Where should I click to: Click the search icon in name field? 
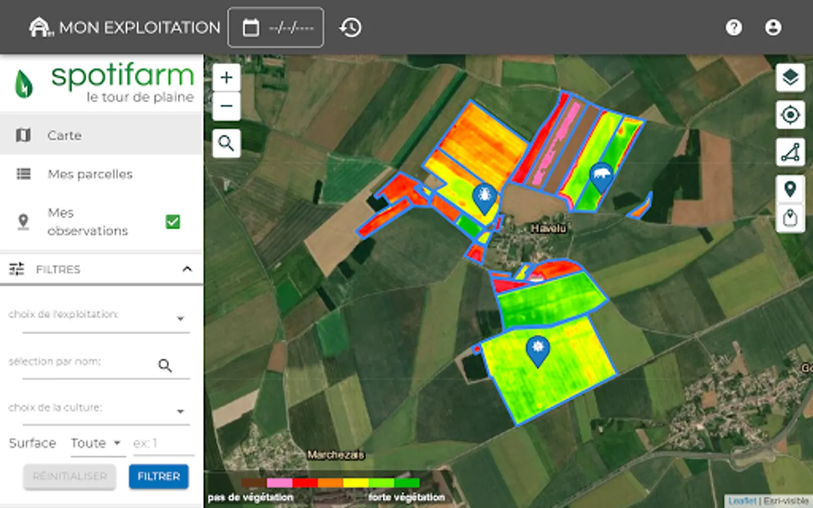click(x=165, y=366)
